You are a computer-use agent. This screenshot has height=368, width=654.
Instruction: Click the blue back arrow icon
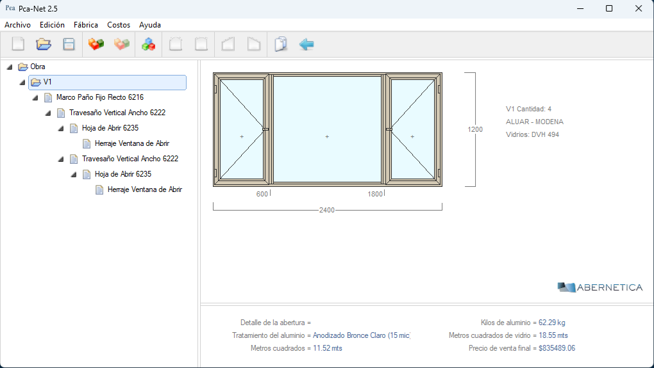(306, 44)
